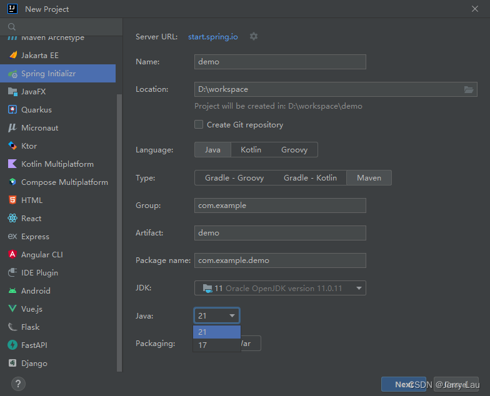Select Compose Multiplatform generator

pos(57,182)
